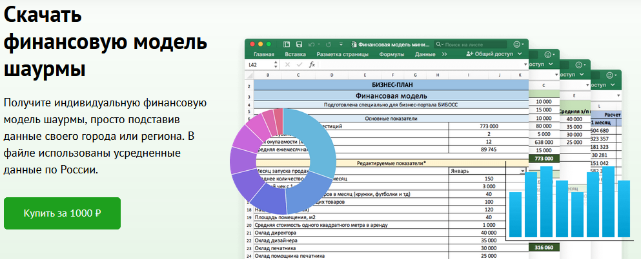Click the confirm checkmark in formula bar
Image resolution: width=641 pixels, height=263 pixels.
(299, 64)
